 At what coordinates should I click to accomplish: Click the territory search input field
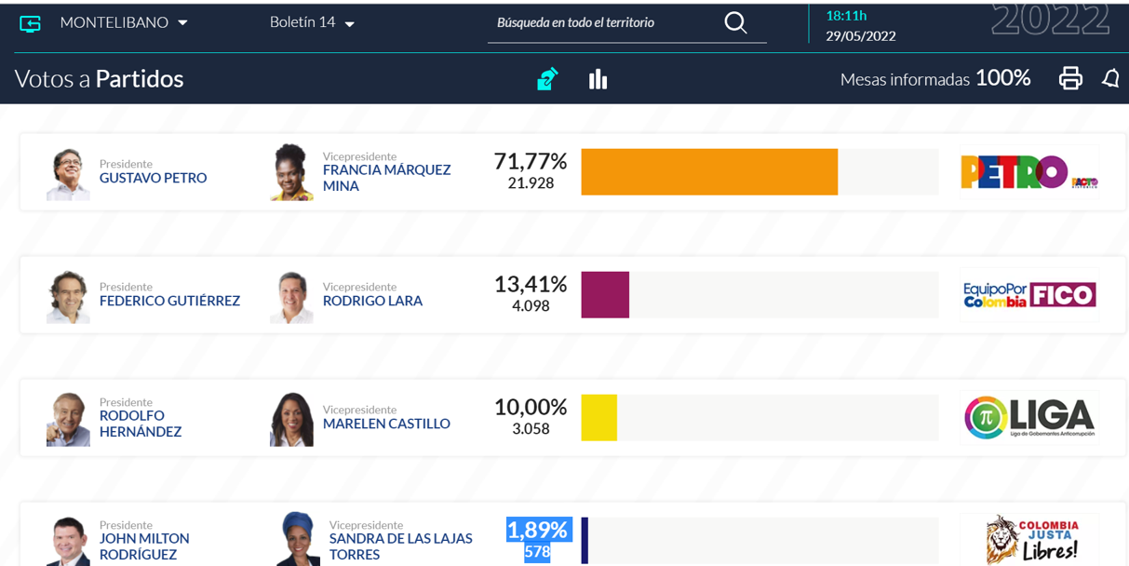coord(603,22)
